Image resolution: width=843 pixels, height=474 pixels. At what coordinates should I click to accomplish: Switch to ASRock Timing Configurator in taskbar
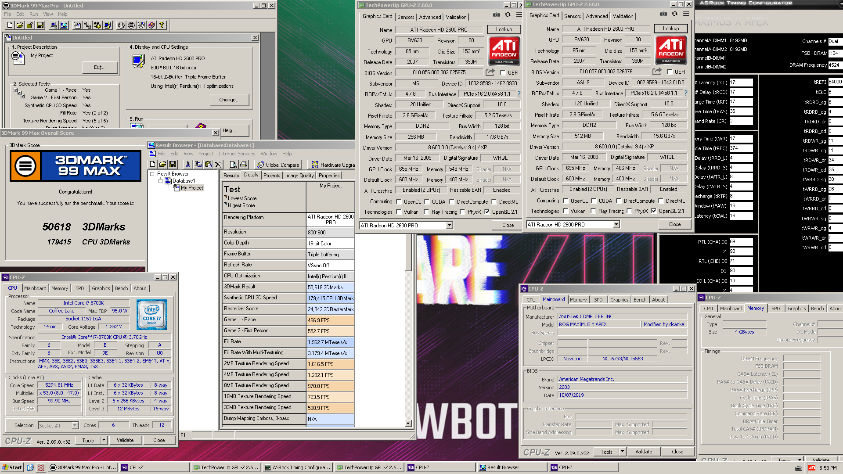297,467
